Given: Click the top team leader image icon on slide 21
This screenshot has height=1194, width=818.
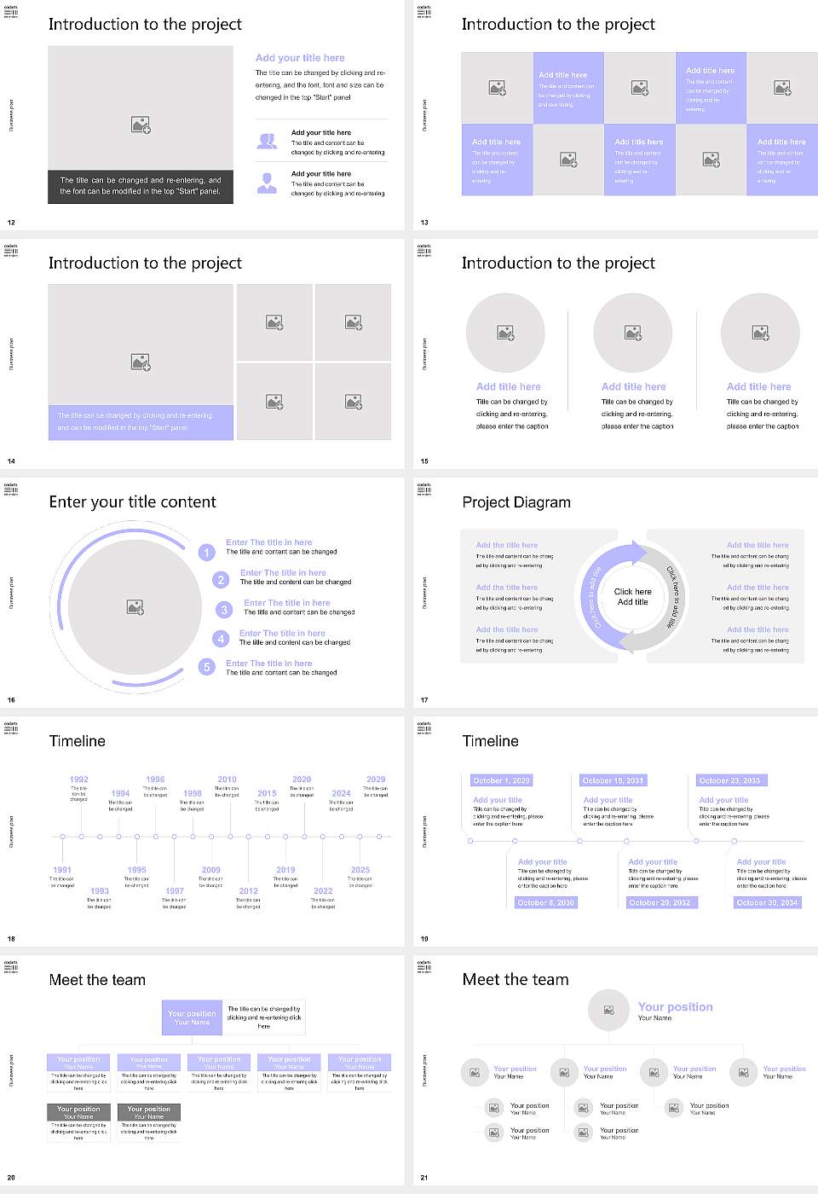Looking at the screenshot, I should 608,1010.
